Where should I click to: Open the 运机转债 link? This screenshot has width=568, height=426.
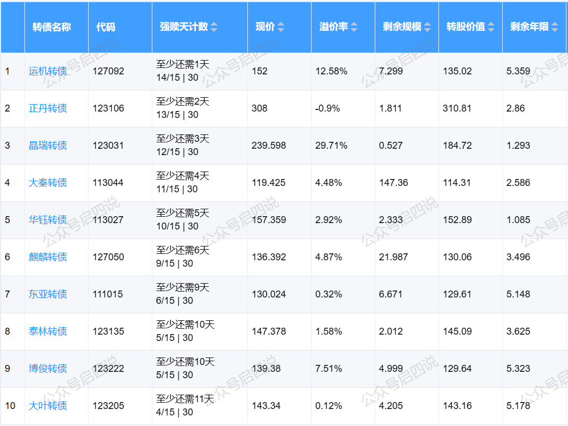click(48, 71)
